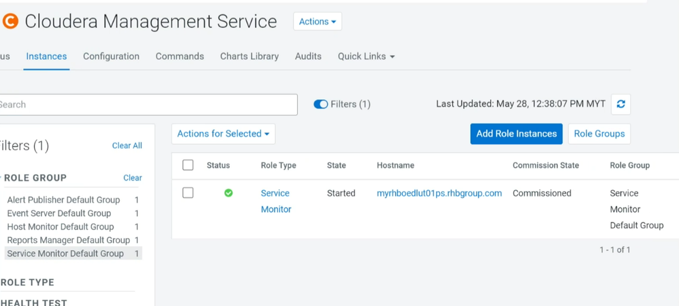
Task: Open the Service Monitor role link
Action: pyautogui.click(x=276, y=201)
